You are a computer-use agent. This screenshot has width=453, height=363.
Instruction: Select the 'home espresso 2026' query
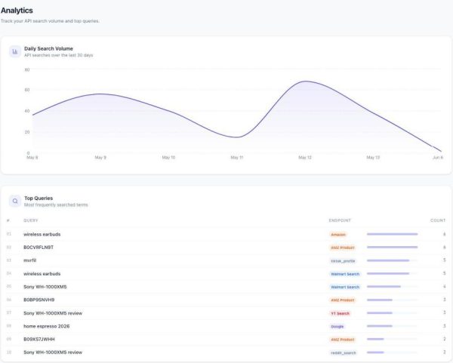[47, 326]
